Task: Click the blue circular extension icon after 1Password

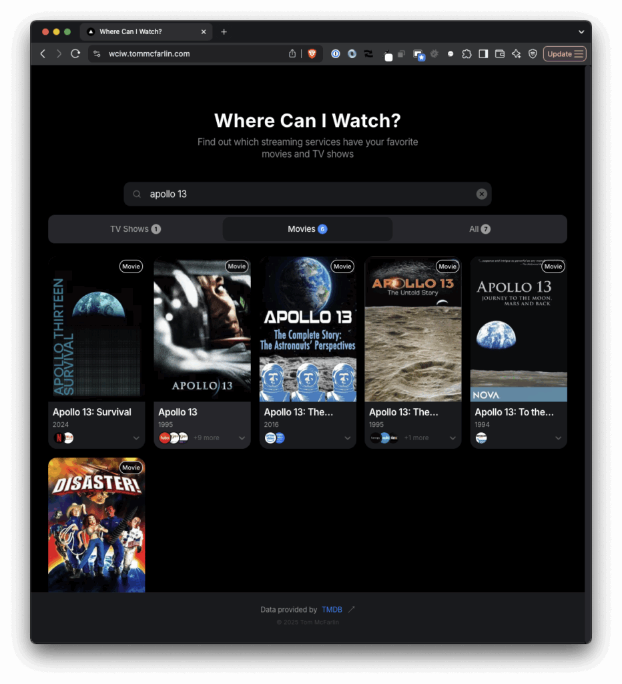Action: click(x=352, y=53)
